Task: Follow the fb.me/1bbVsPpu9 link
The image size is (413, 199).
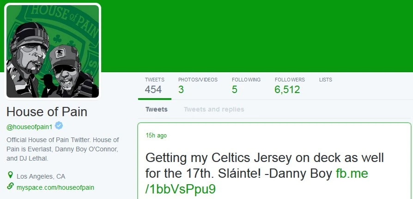Action: 256,181
